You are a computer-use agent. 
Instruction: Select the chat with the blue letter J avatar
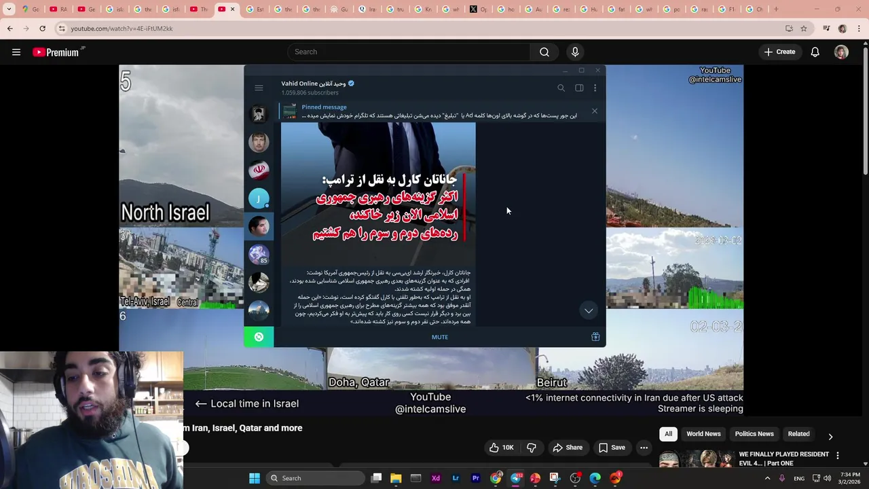coord(259,198)
